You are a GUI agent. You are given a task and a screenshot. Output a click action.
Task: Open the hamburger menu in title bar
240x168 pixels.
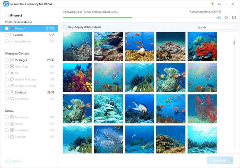tap(219, 4)
